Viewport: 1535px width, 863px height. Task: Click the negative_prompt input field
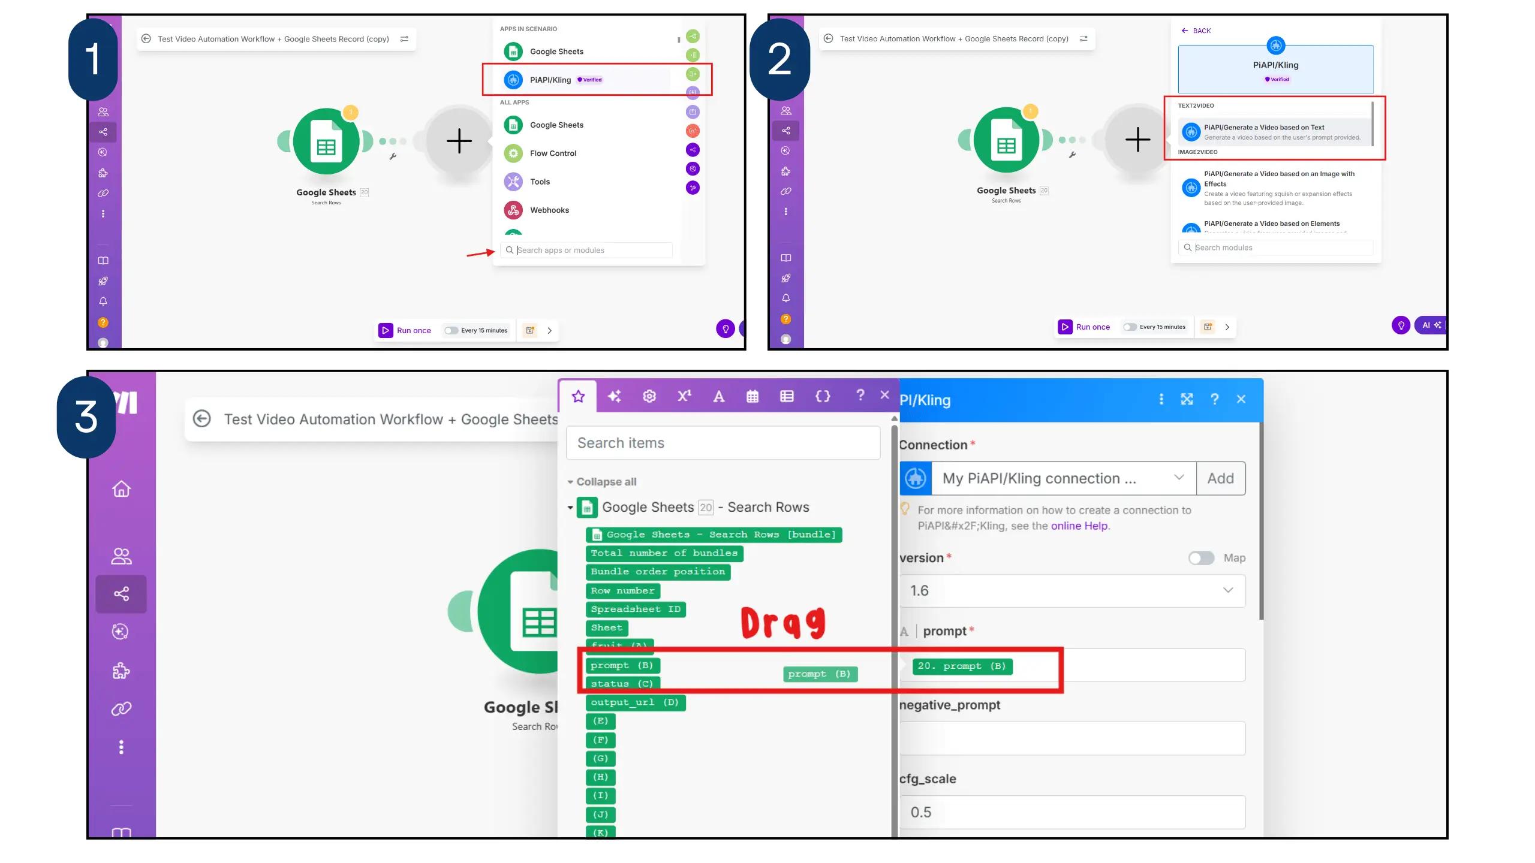[1072, 738]
